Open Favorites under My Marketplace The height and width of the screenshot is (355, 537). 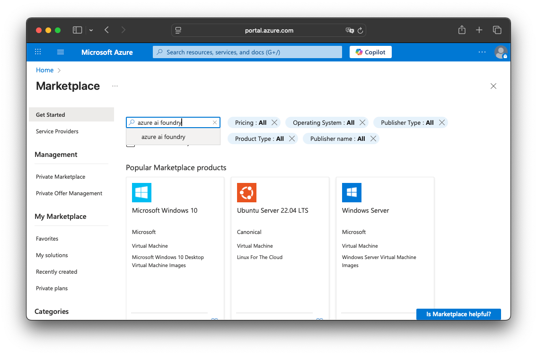pos(47,239)
